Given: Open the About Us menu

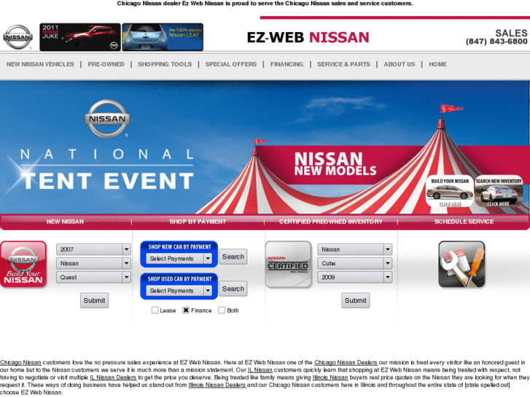Looking at the screenshot, I should point(400,64).
